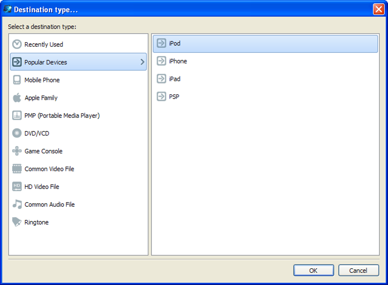Screen dimensions: 388x285
Task: Choose the DVD/VCD label
Action: point(37,133)
